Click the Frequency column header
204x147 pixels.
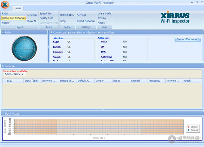click(156, 81)
